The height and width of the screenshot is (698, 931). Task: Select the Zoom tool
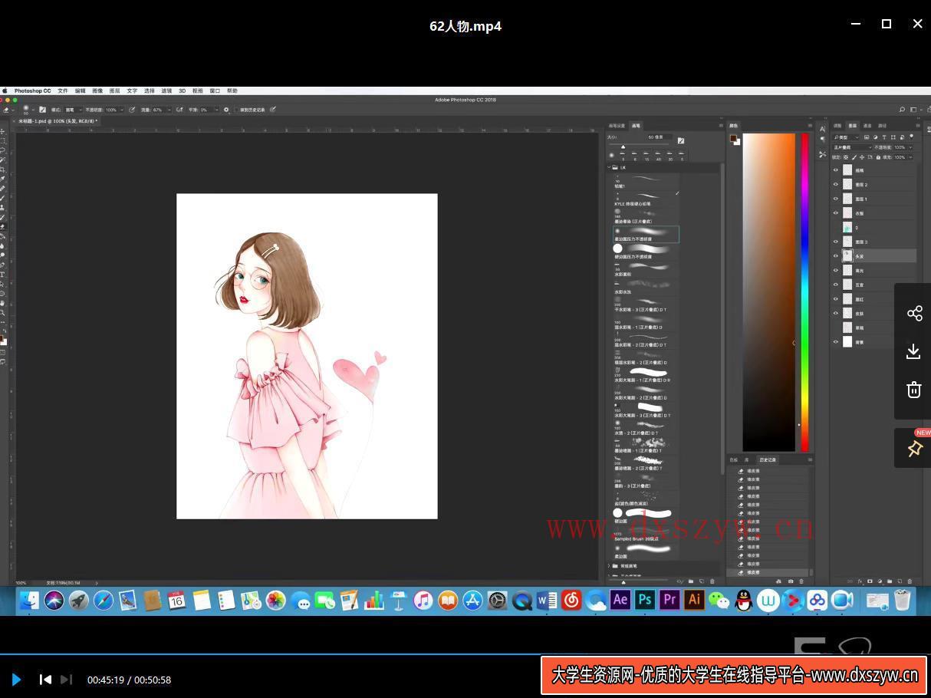[3, 313]
